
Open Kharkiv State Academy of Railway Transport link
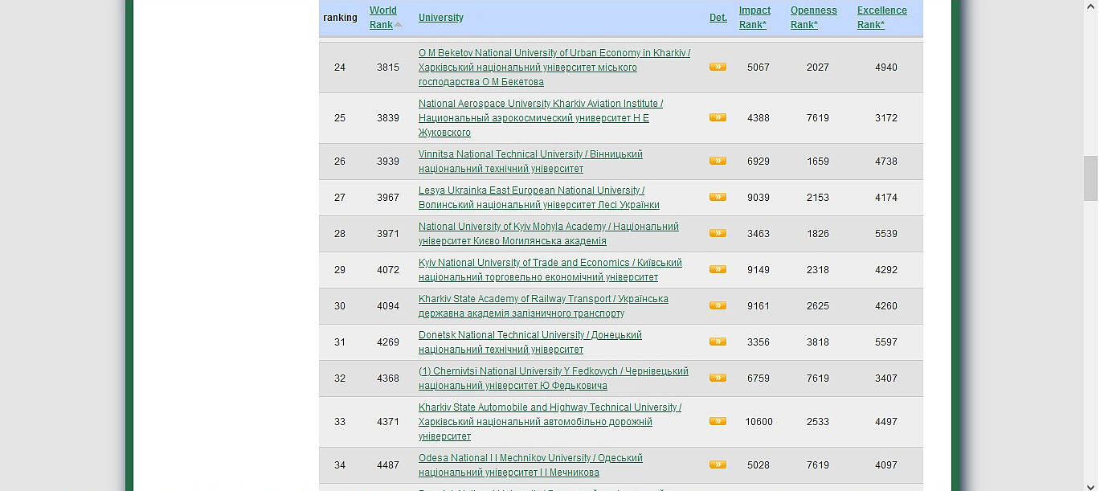click(x=543, y=306)
